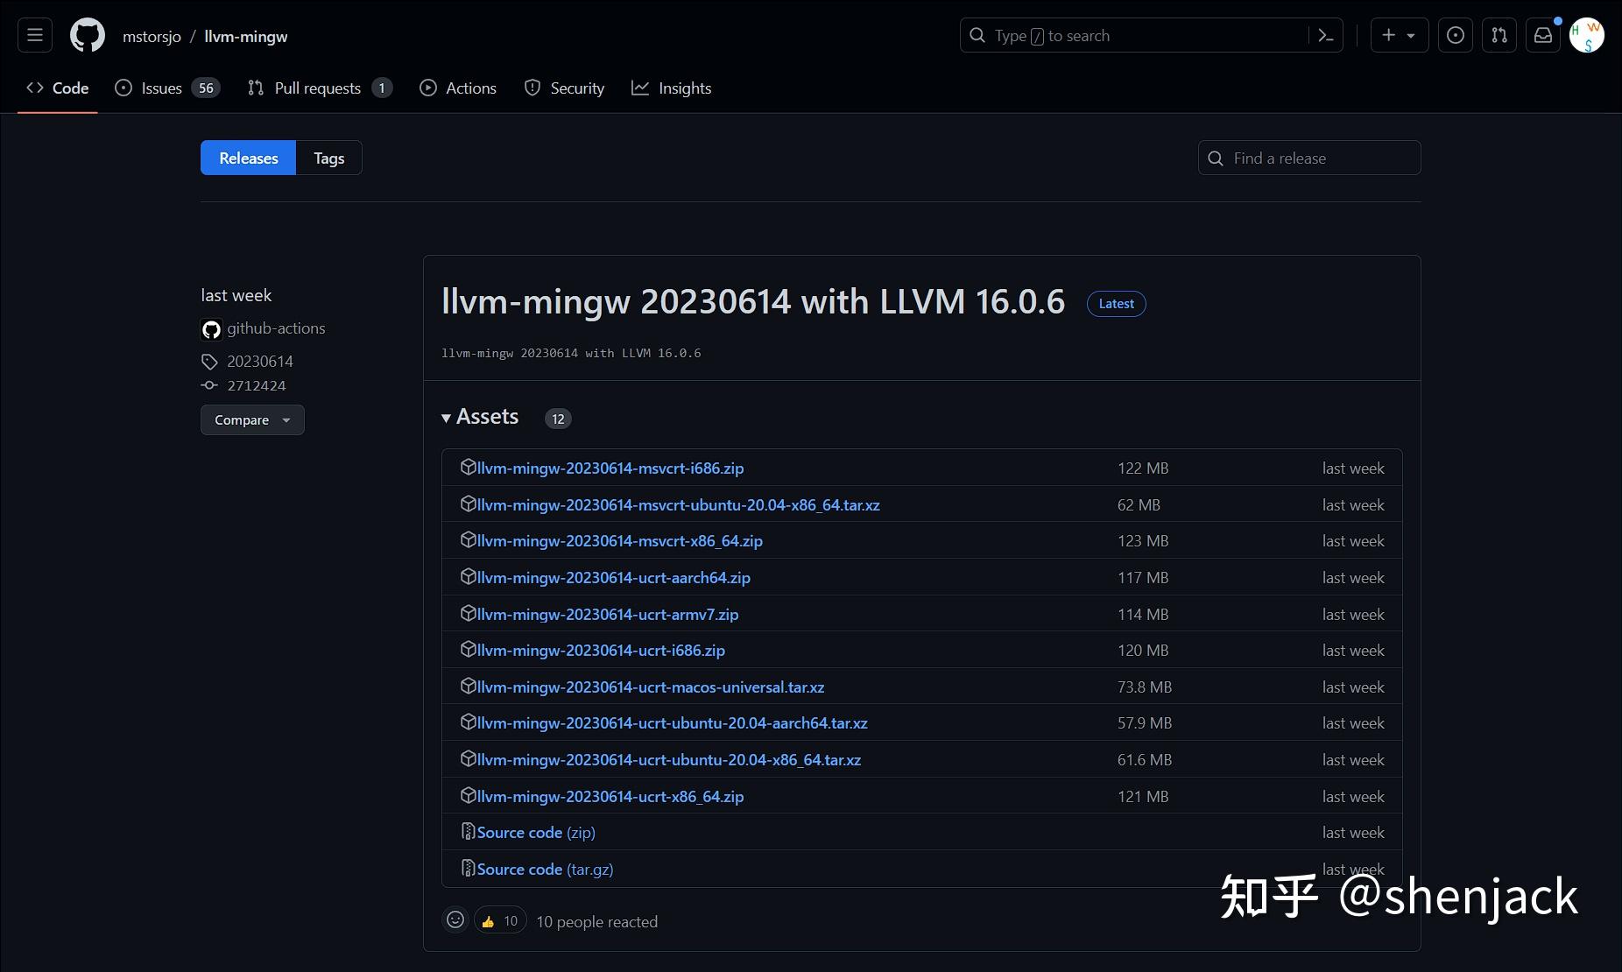Toggle the thumbs up reaction

tap(500, 920)
